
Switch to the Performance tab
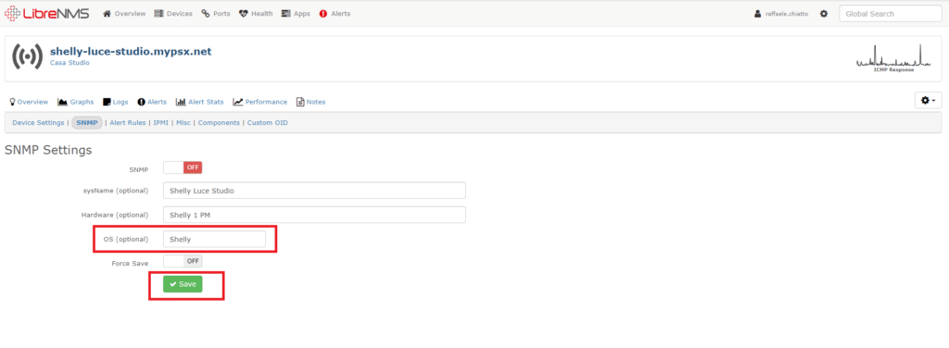pos(260,102)
